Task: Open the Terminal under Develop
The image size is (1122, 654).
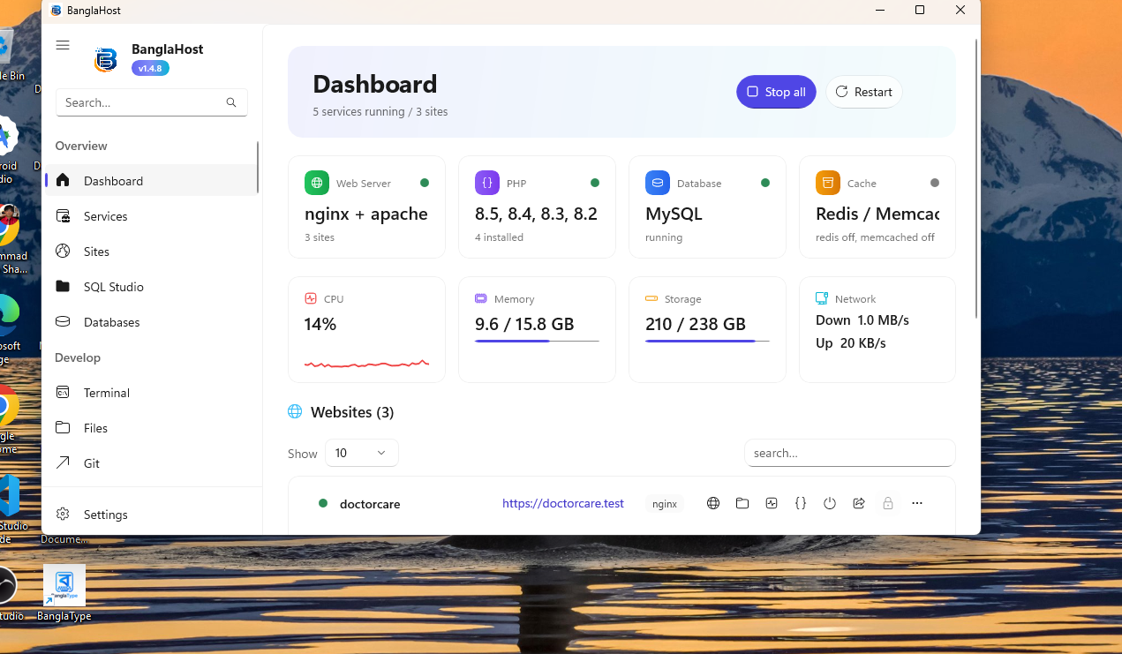Action: (x=151, y=393)
